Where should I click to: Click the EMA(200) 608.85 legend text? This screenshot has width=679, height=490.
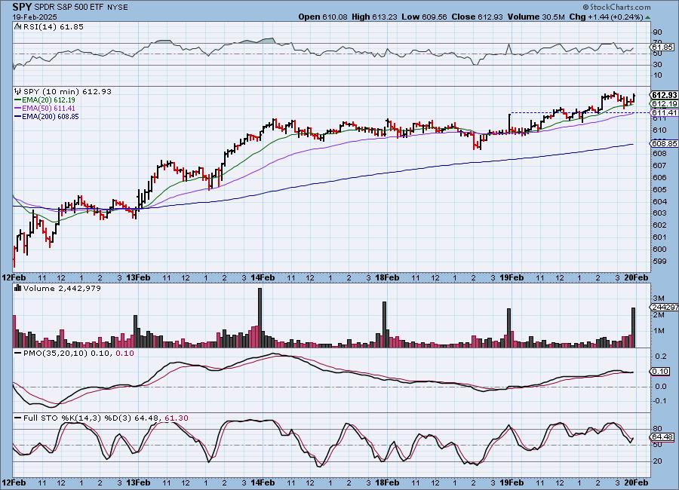(x=51, y=116)
